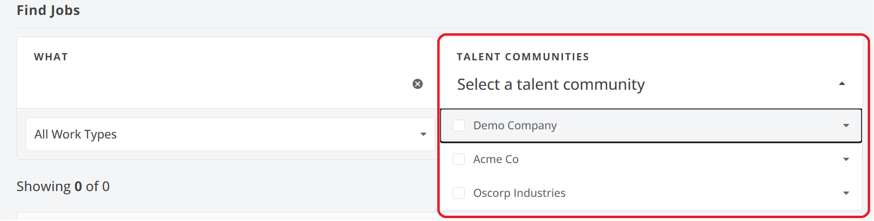Clear the WHAT search field
874x221 pixels.
coord(417,84)
